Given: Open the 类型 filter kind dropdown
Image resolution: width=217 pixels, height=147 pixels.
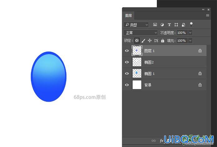Looking at the screenshot, I should [136, 25].
